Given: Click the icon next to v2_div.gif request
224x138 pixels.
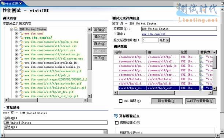Looking at the screenshot, I should coord(22,92).
